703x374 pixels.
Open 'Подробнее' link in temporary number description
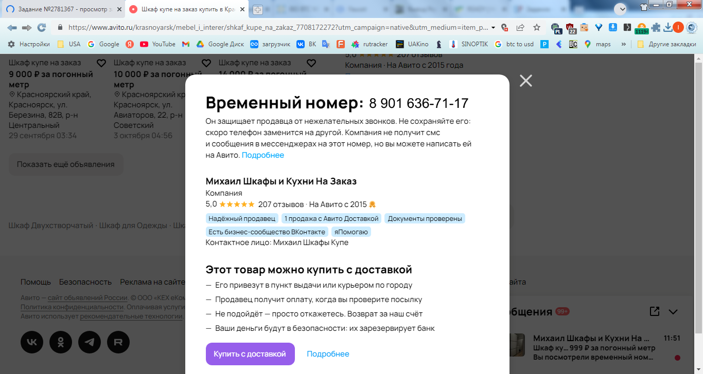tap(263, 155)
